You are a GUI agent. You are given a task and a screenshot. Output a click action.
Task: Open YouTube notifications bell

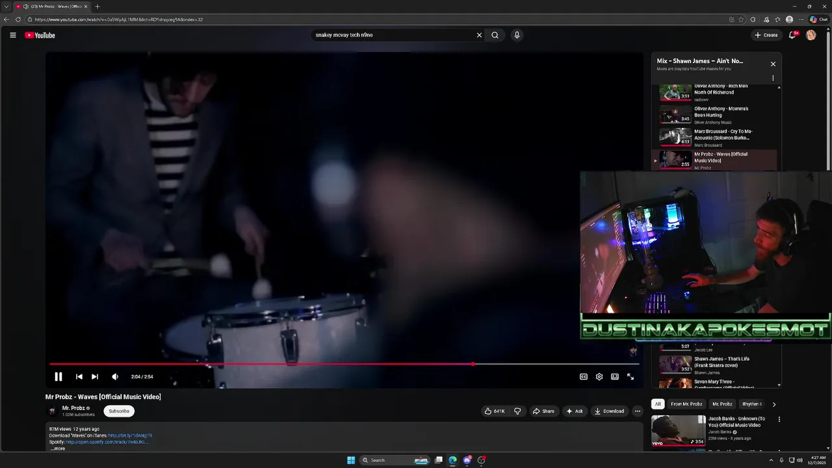(x=792, y=35)
